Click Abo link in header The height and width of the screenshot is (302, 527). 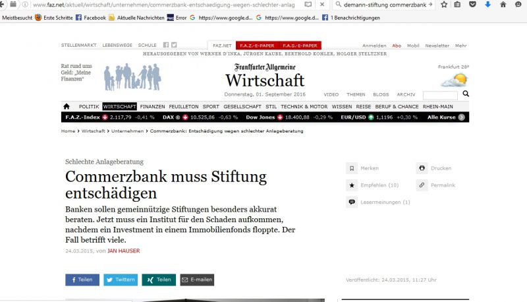pyautogui.click(x=397, y=45)
